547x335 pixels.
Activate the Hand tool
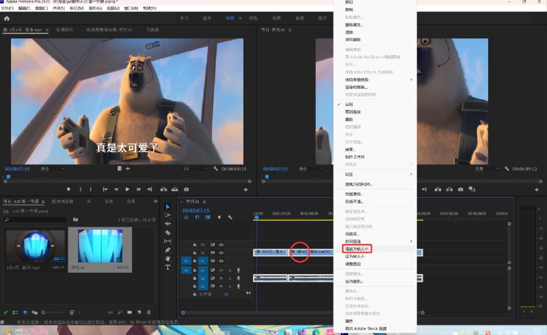click(168, 258)
